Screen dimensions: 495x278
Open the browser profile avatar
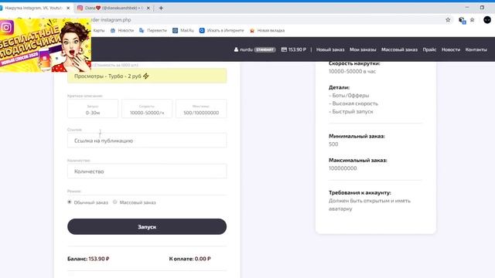coord(487,20)
